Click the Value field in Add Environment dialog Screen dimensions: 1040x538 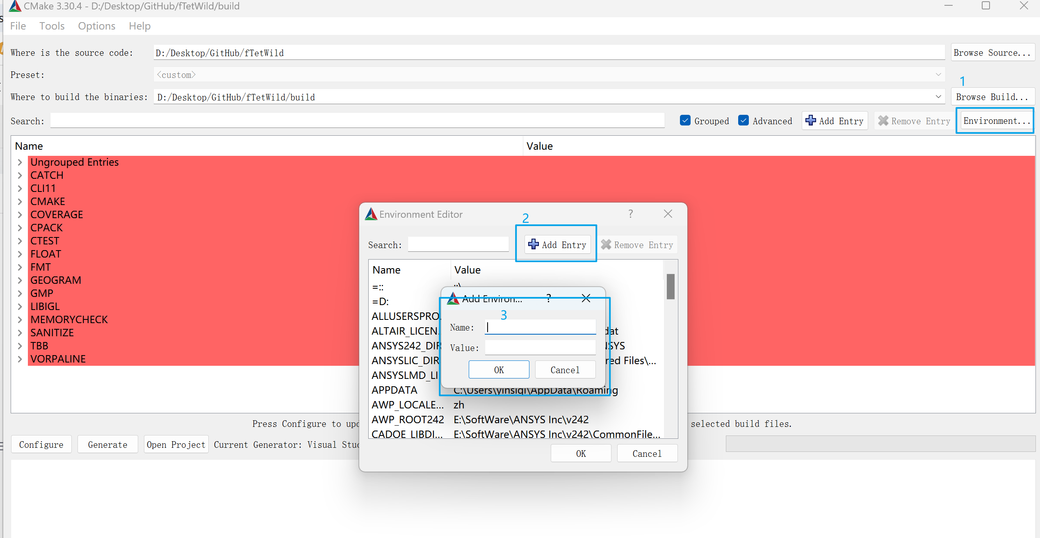[x=540, y=348]
